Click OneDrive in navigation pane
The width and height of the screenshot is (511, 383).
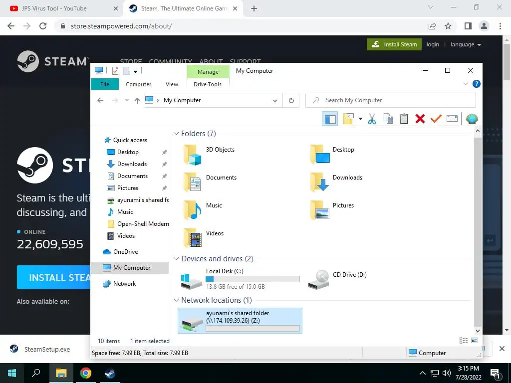125,252
